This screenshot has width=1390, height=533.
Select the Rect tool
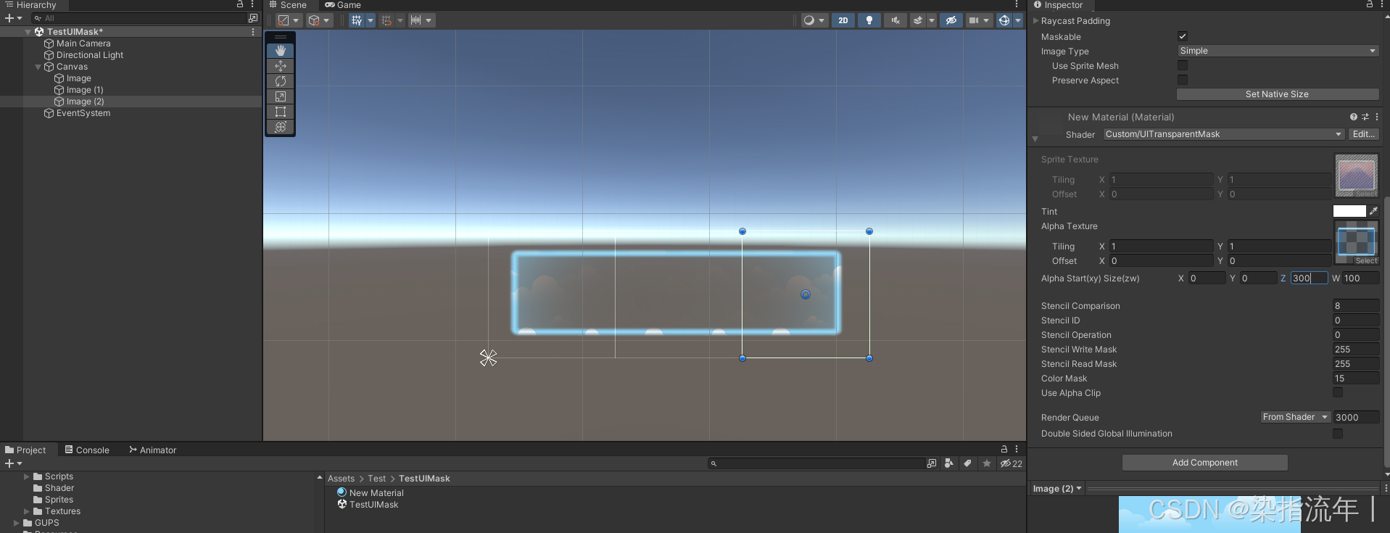click(281, 112)
